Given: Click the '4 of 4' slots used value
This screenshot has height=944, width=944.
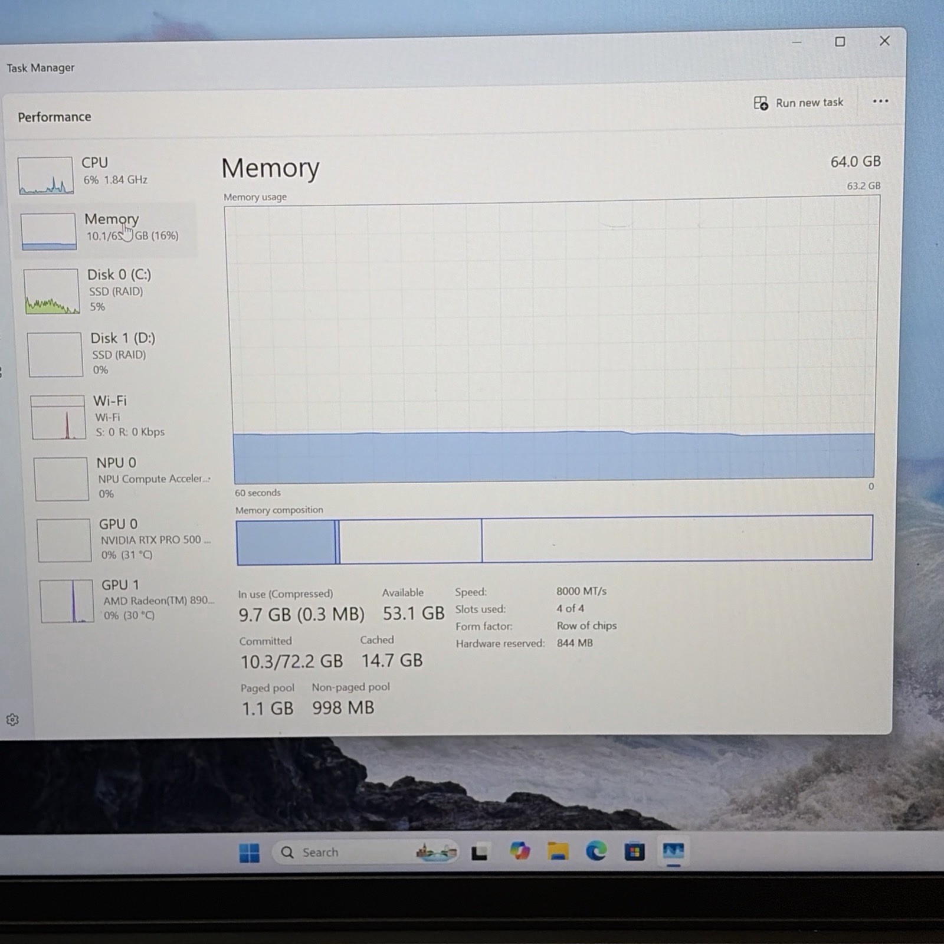Looking at the screenshot, I should pos(570,608).
